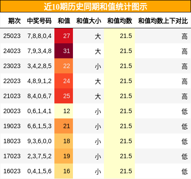This screenshot has height=179, width=191.
Task: Select winning numbers '0,4,1,5,6'
Action: tap(39, 171)
